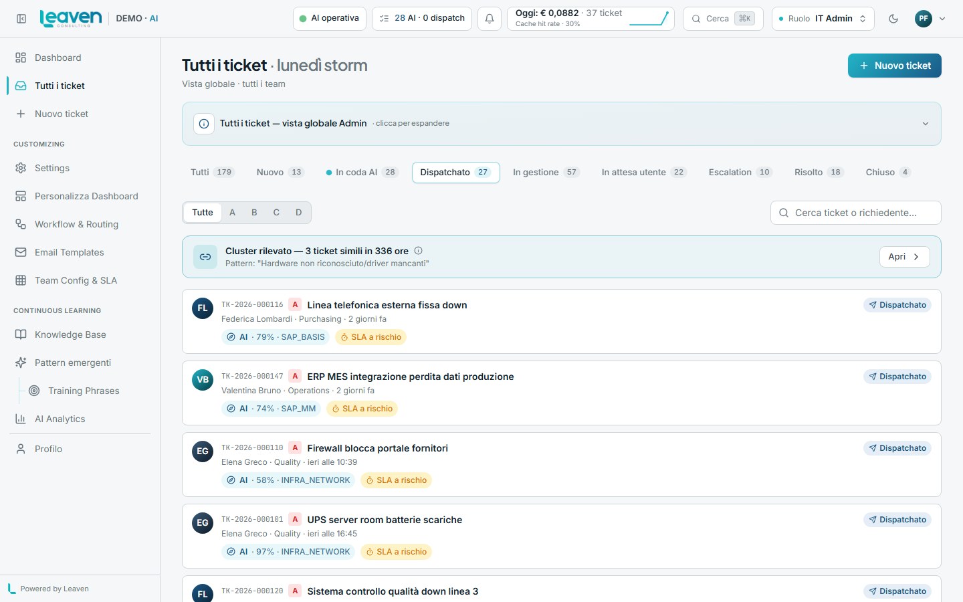Image resolution: width=963 pixels, height=602 pixels.
Task: Open Profilo in the sidebar
Action: coord(80,449)
